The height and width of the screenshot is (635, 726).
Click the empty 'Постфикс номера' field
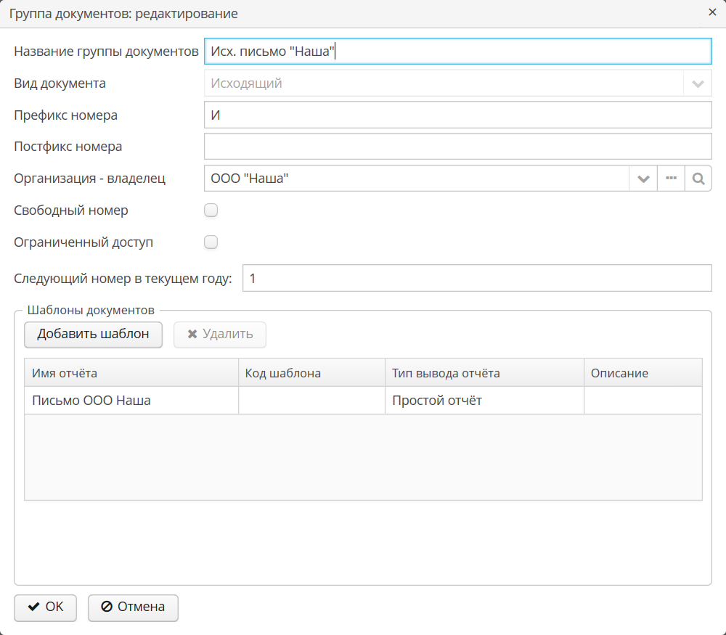(457, 147)
